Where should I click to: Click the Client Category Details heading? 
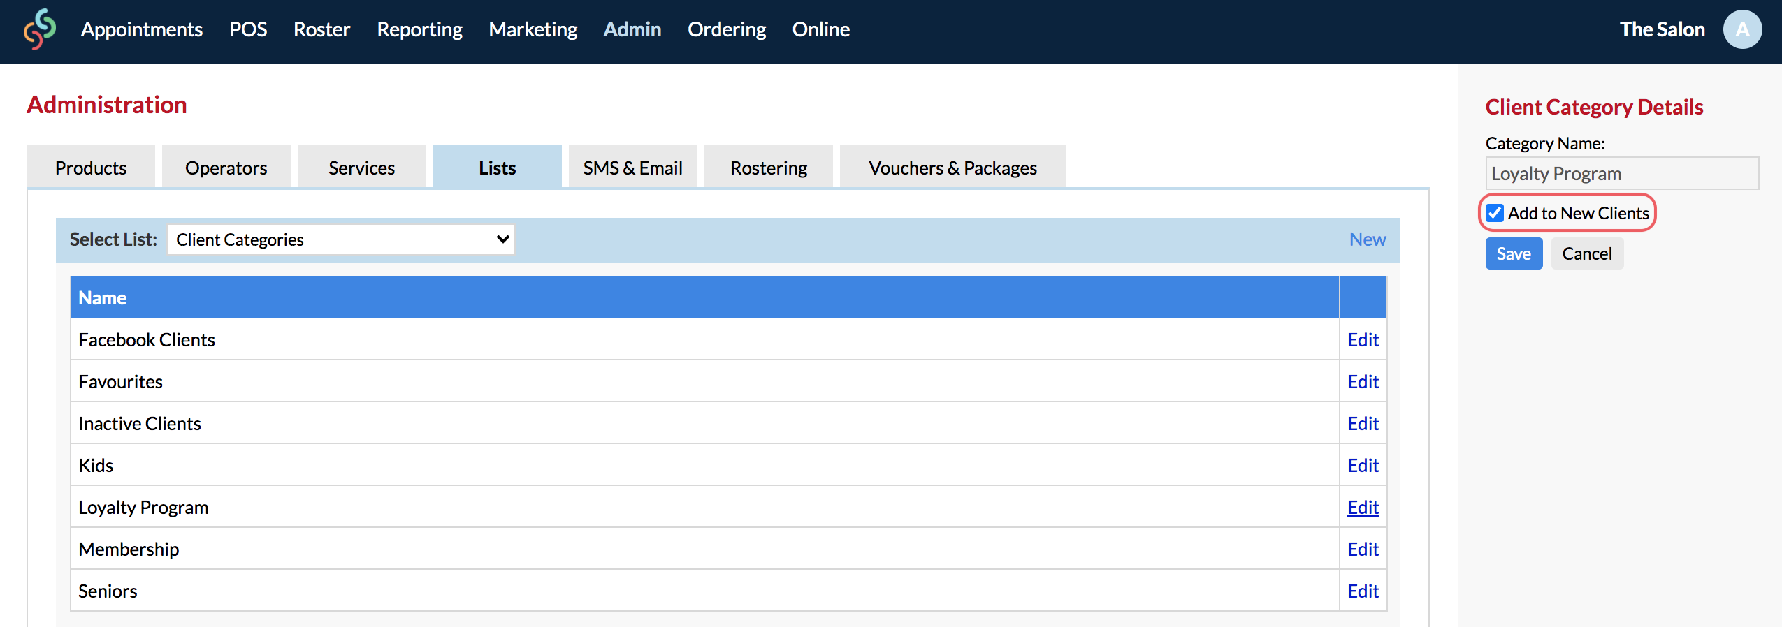(1594, 107)
